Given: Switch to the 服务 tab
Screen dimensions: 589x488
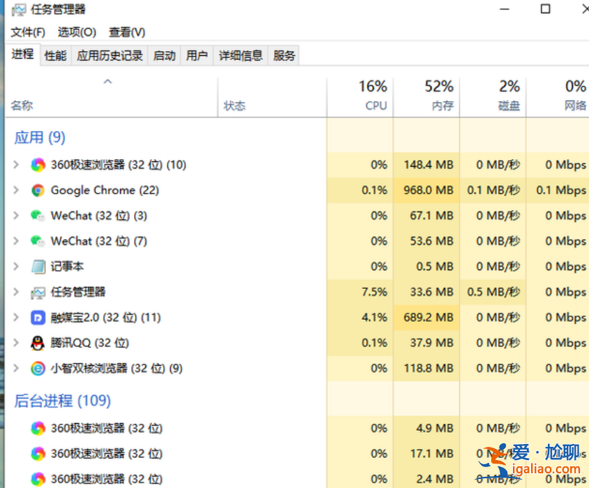Looking at the screenshot, I should pos(283,55).
